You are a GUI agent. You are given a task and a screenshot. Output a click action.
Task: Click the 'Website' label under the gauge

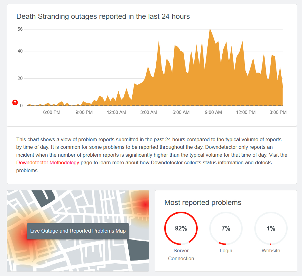pos(271,250)
